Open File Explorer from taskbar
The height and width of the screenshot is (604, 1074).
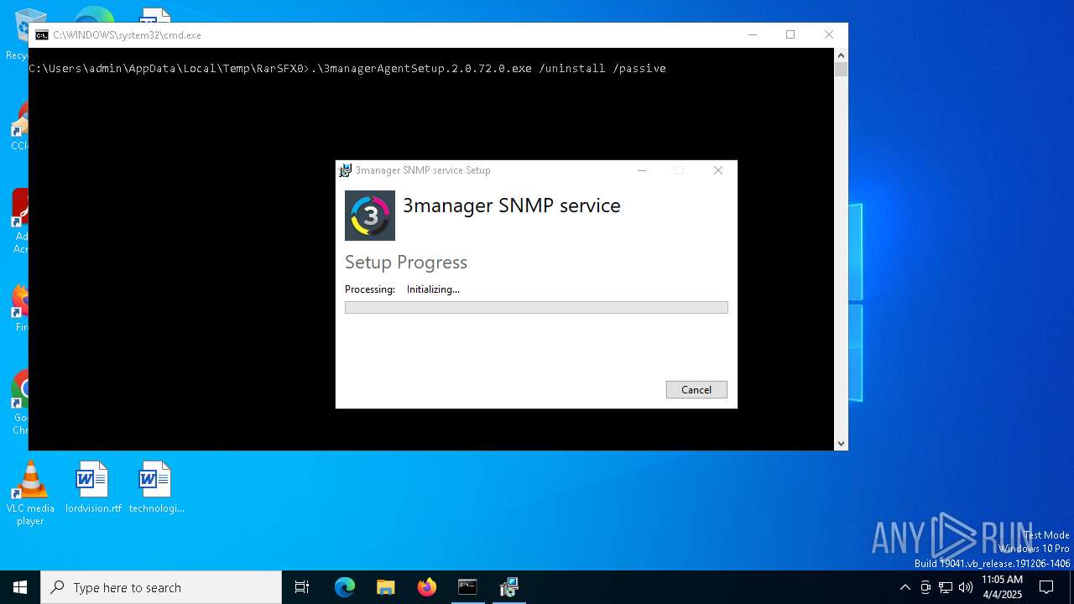tap(385, 587)
